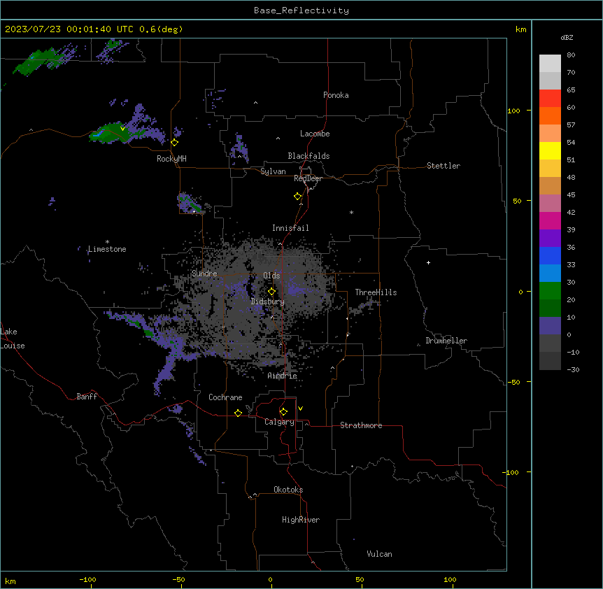Screen dimensions: 603x589
Task: Select the dark green 10–20 dBZ legend swatch
Action: (550, 308)
